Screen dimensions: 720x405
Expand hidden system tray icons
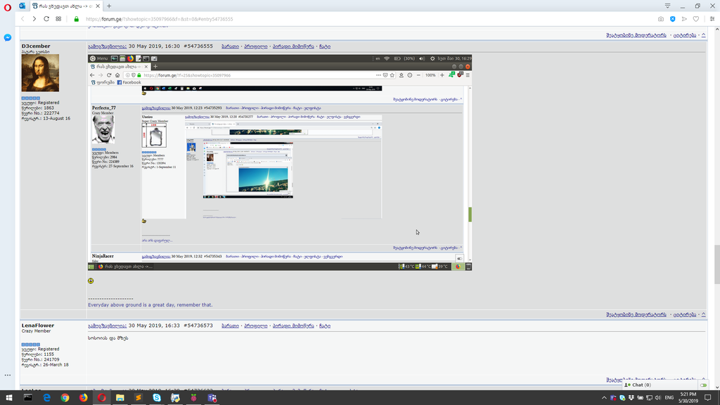[x=604, y=398]
